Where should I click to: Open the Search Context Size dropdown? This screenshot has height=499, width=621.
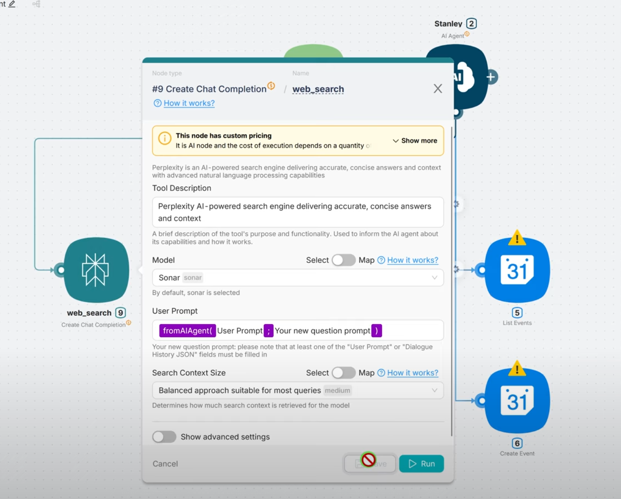pyautogui.click(x=297, y=390)
